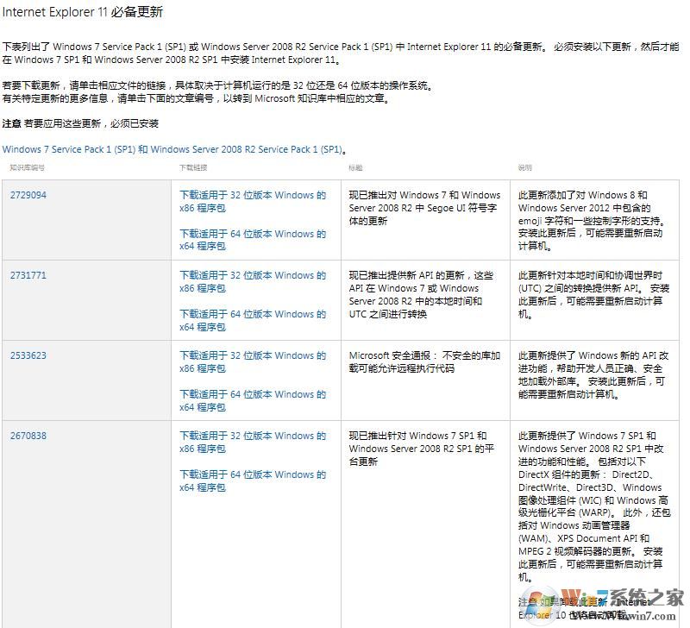This screenshot has height=628, width=690.
Task: Click the intro paragraph starting with 下表列出了
Action: coord(341,53)
